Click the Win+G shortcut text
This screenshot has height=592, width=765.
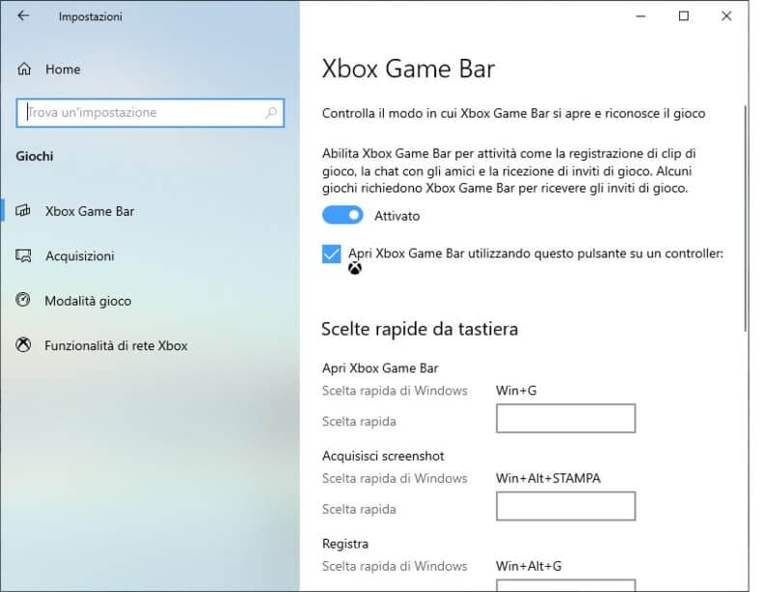pyautogui.click(x=516, y=390)
